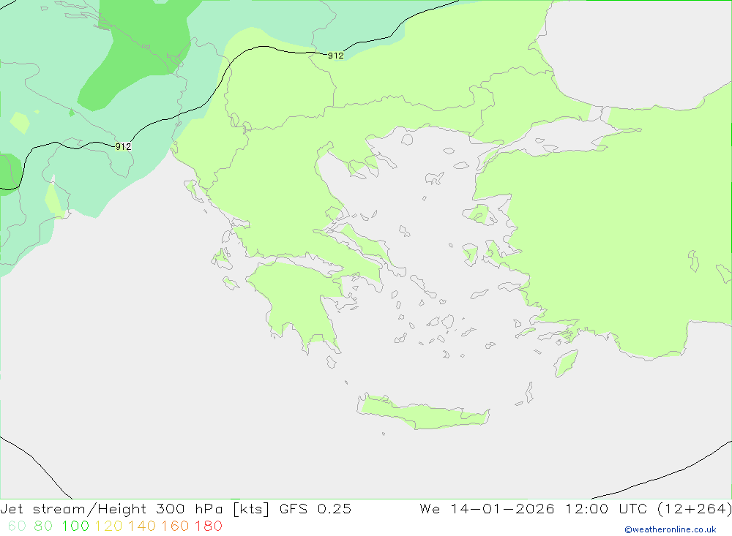Select the 140 kts legend value
Screen dimensions: 732x536
(142, 526)
